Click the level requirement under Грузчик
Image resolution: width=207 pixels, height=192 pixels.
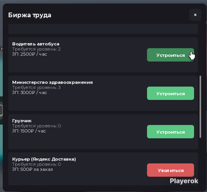coord(36,126)
